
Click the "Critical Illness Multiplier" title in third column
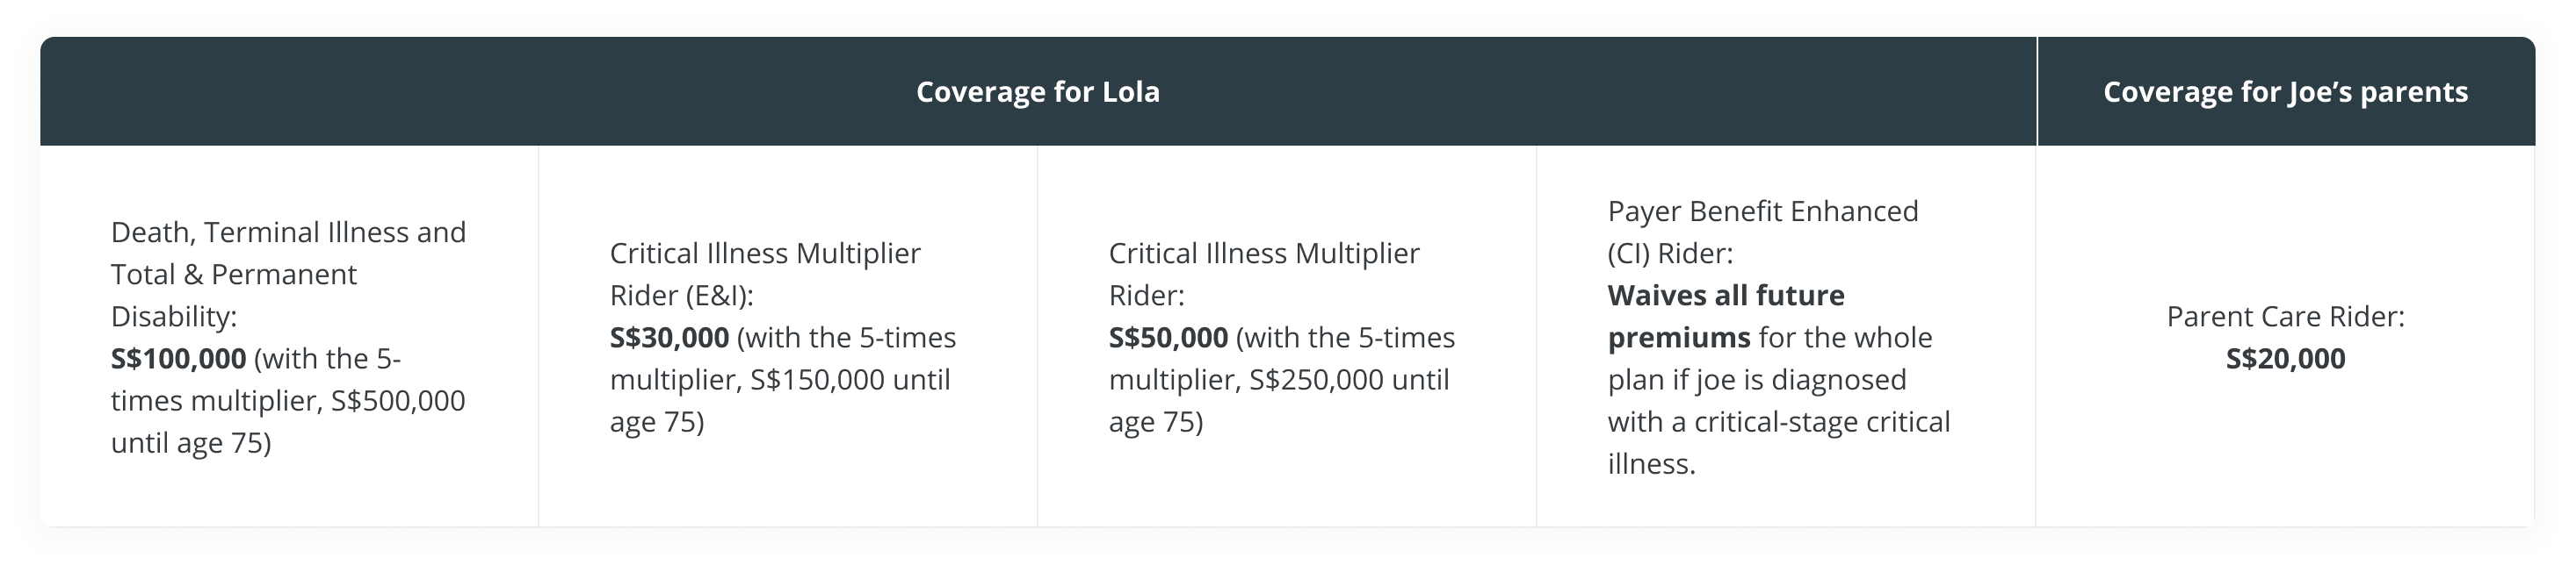(1263, 254)
